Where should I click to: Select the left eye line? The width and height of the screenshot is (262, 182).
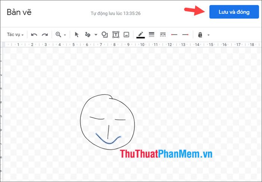tap(97, 118)
